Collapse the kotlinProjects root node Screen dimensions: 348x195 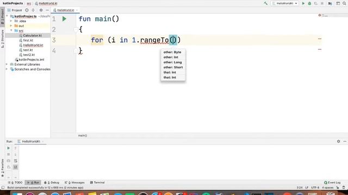click(x=7, y=16)
